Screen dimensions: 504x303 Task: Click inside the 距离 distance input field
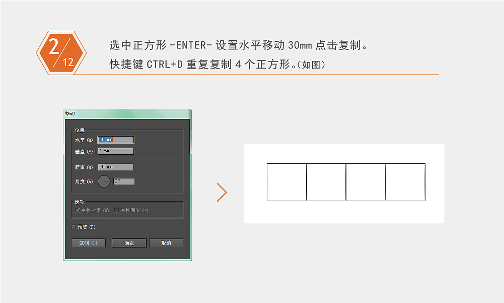point(116,167)
